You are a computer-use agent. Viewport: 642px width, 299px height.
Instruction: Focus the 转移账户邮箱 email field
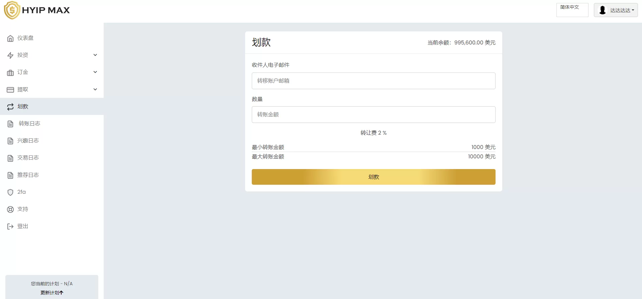pyautogui.click(x=373, y=81)
